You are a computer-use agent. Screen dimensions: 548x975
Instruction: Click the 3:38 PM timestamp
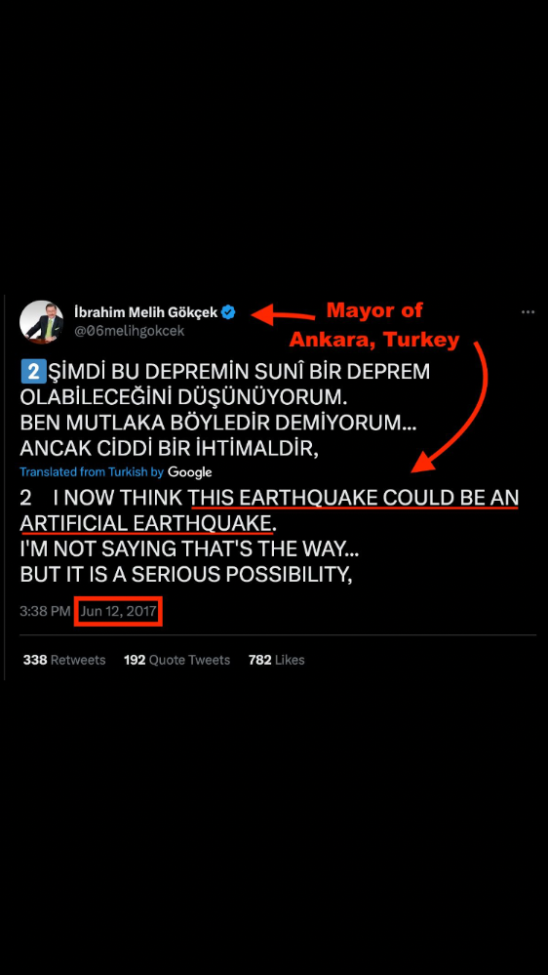45,611
